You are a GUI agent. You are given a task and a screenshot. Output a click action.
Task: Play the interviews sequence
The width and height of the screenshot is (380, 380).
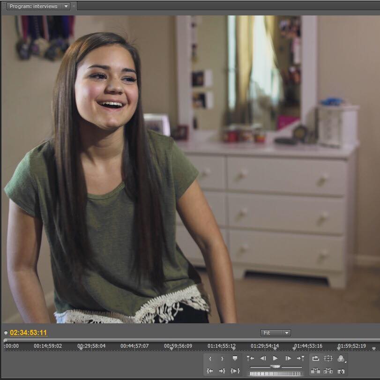[276, 358]
